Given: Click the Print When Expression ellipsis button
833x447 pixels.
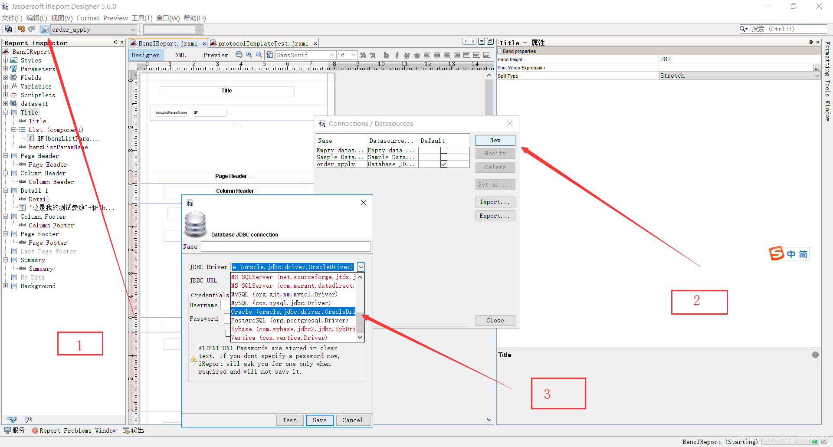Looking at the screenshot, I should point(817,68).
